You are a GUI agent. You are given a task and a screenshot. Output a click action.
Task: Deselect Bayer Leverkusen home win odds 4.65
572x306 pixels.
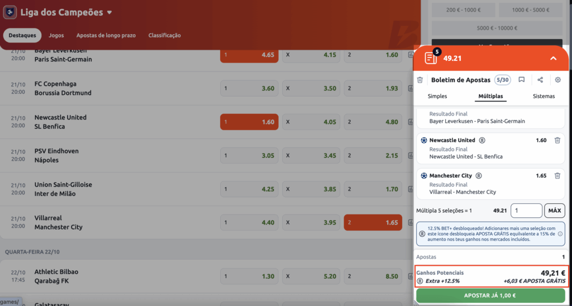[249, 55]
